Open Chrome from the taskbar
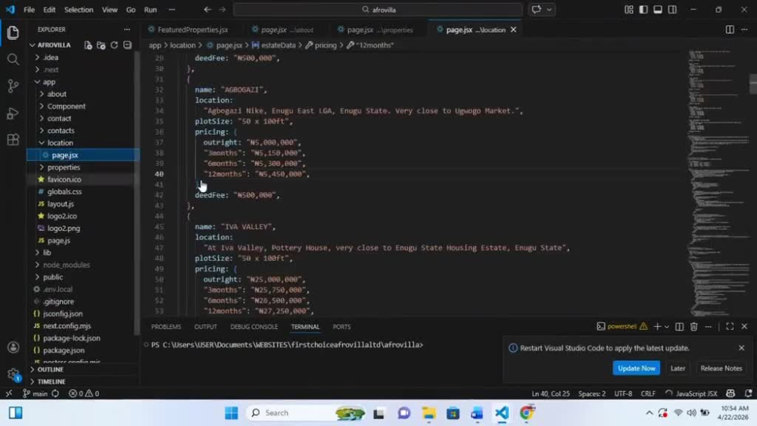Image resolution: width=757 pixels, height=426 pixels. point(527,413)
